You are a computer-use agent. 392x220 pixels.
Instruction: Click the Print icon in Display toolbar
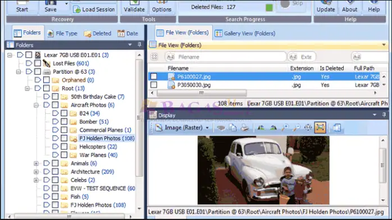[x=244, y=128]
